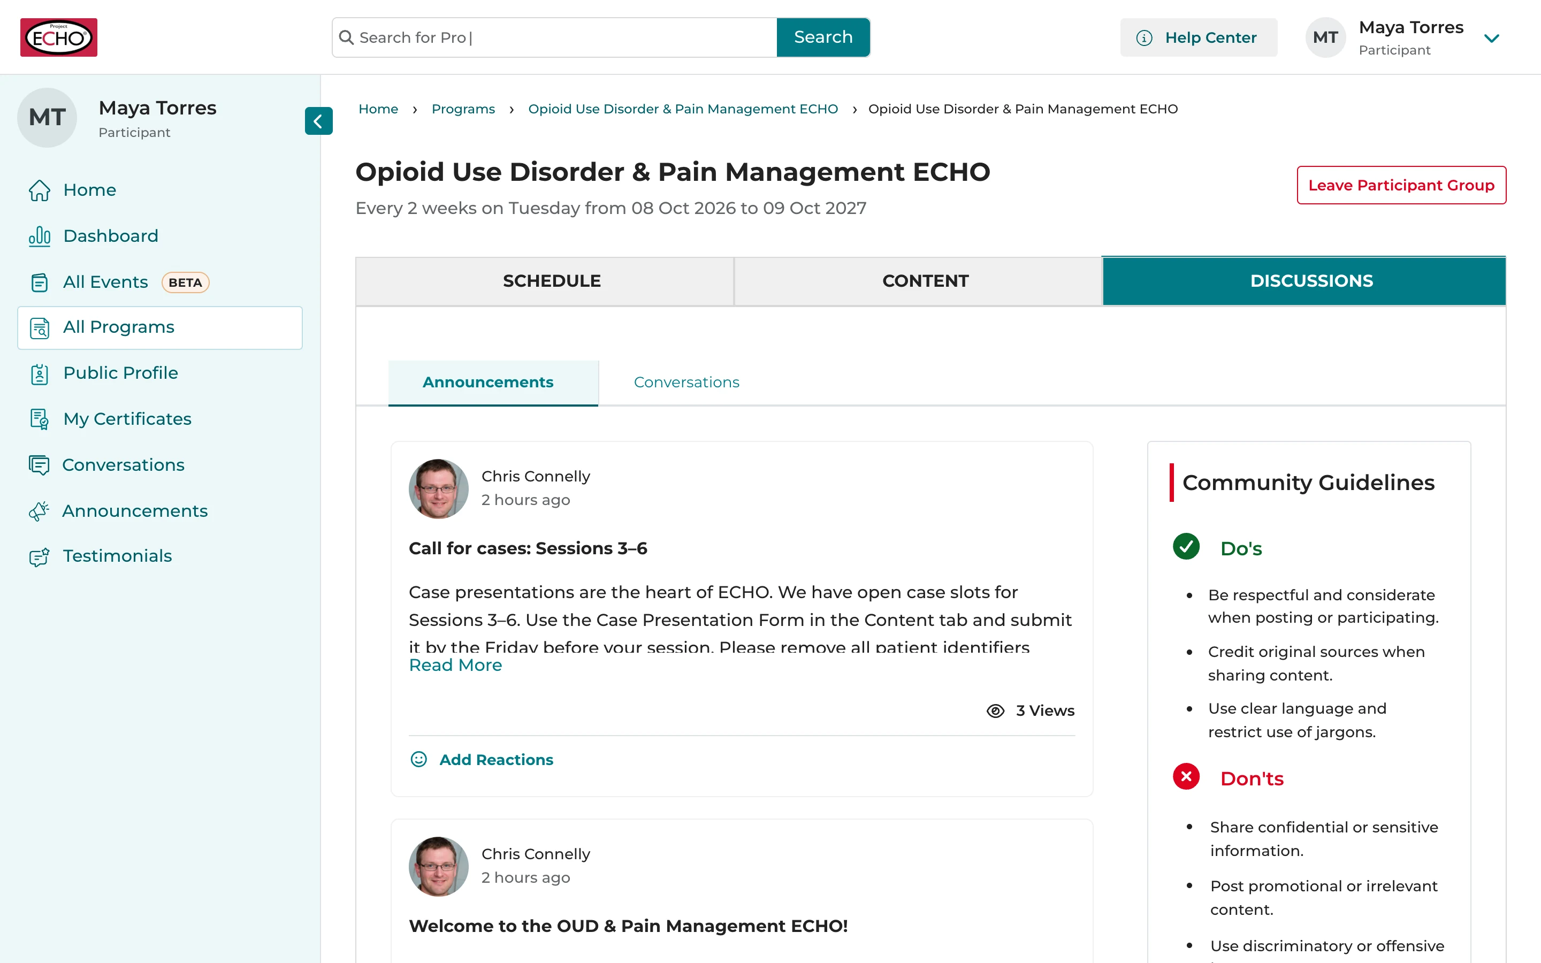Click the BETA badge next to All Events
Viewport: 1541px width, 963px height.
[185, 282]
